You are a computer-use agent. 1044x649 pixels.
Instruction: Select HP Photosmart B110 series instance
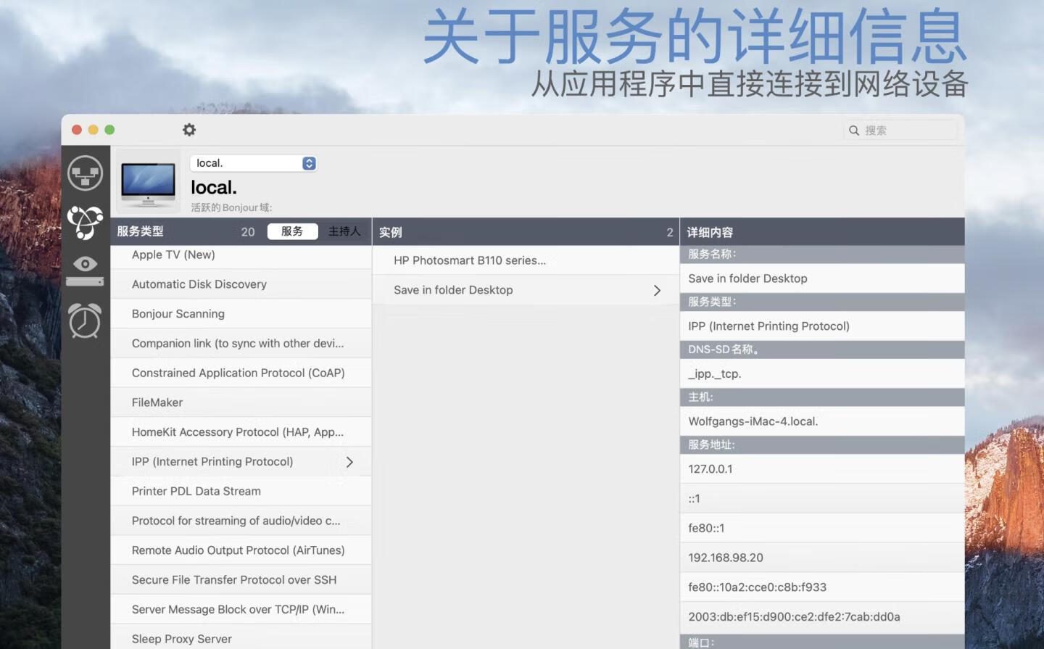click(469, 260)
